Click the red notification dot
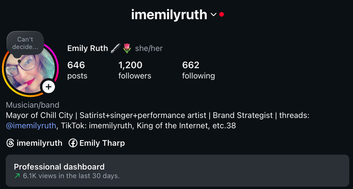The width and height of the screenshot is (353, 189). [x=222, y=14]
